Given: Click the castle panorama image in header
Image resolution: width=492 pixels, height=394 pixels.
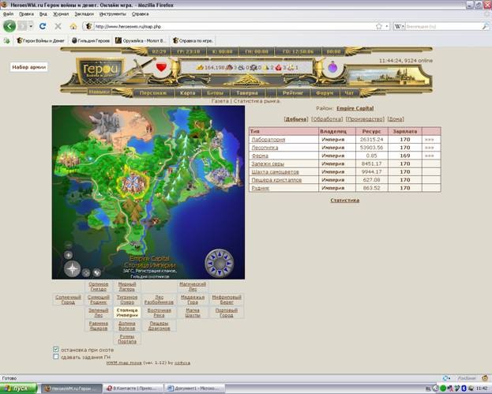Looking at the screenshot, I should 389,77.
